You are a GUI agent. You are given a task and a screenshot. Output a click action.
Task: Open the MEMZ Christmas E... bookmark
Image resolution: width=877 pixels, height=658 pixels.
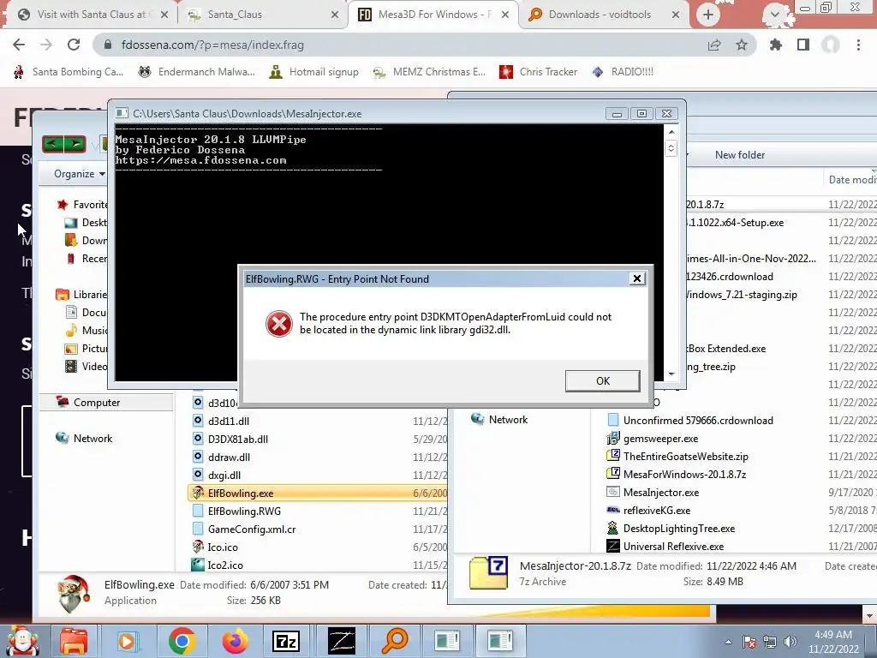[429, 72]
